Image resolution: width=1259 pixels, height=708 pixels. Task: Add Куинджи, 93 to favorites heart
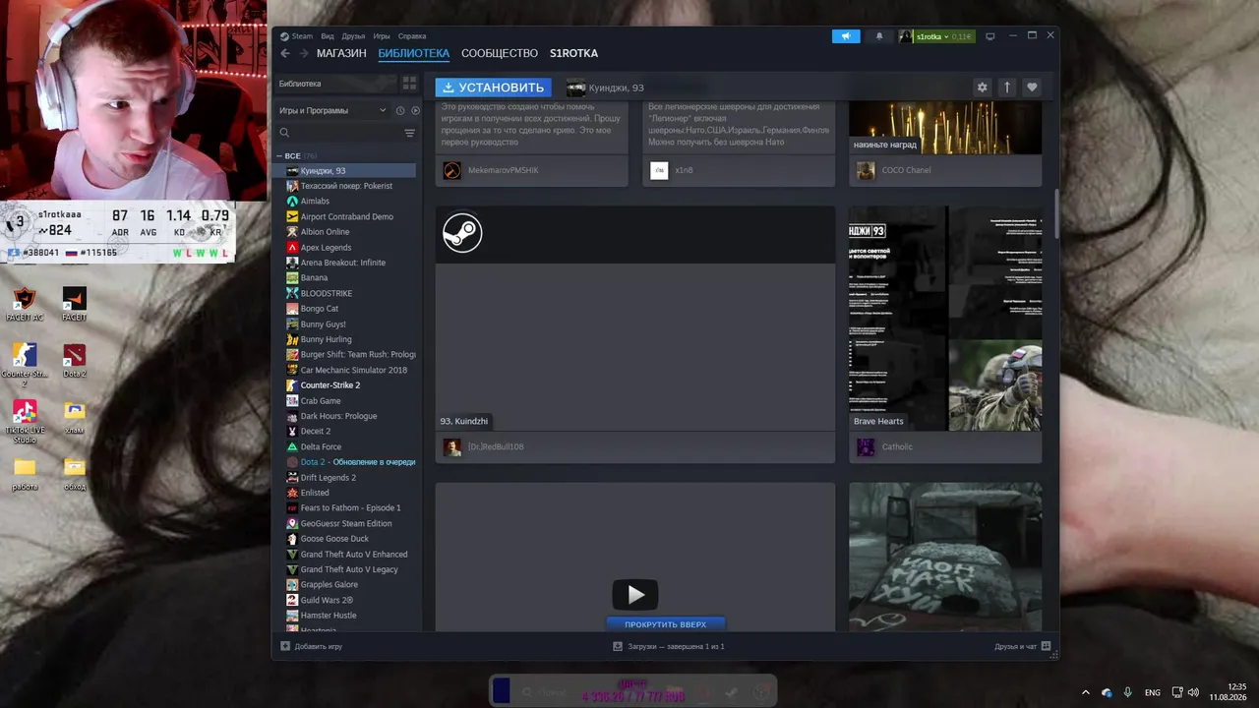1032,88
